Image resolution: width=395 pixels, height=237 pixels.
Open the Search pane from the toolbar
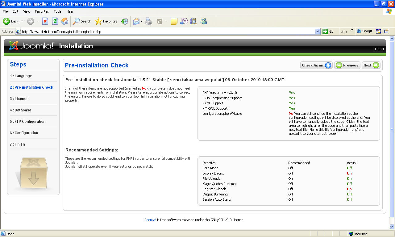coord(82,21)
